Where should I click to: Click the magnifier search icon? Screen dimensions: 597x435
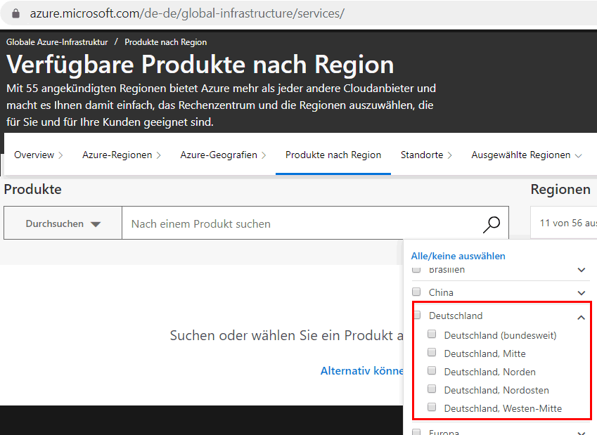(x=491, y=224)
